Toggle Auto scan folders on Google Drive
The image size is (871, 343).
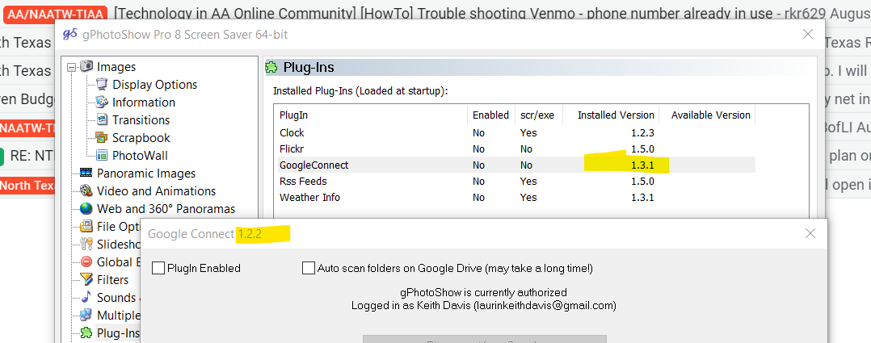(x=309, y=268)
